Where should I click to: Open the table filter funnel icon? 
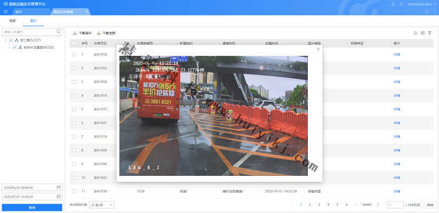(x=430, y=33)
